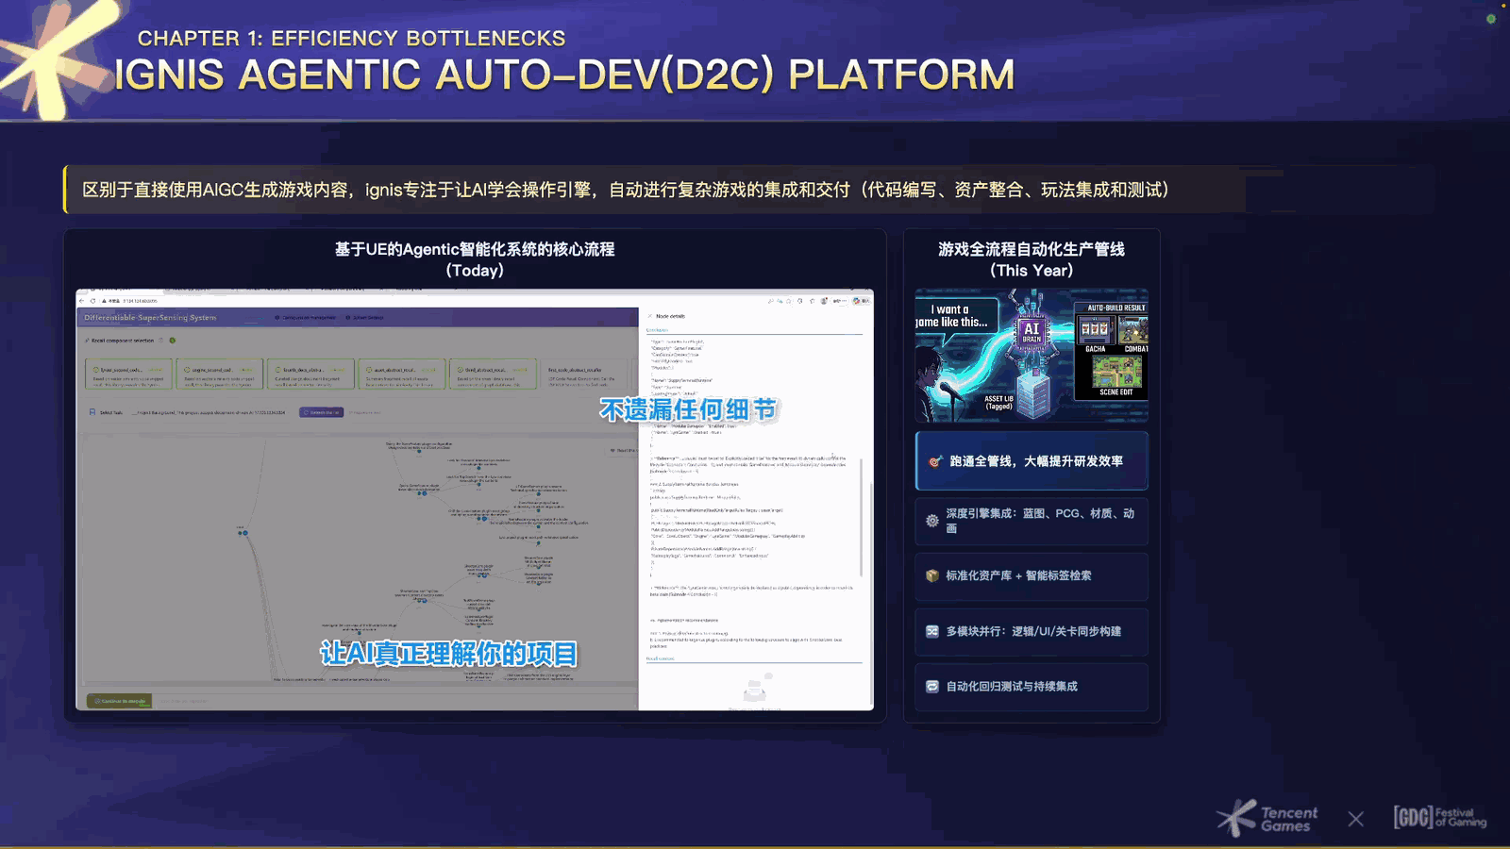Toggle the fourth_docs_abstract recall component card
The image size is (1510, 849).
click(x=310, y=374)
